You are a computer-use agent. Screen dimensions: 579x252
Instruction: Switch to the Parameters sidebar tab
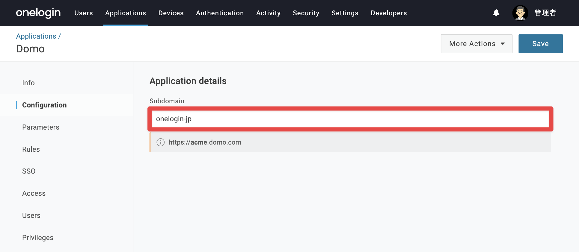[x=41, y=127]
